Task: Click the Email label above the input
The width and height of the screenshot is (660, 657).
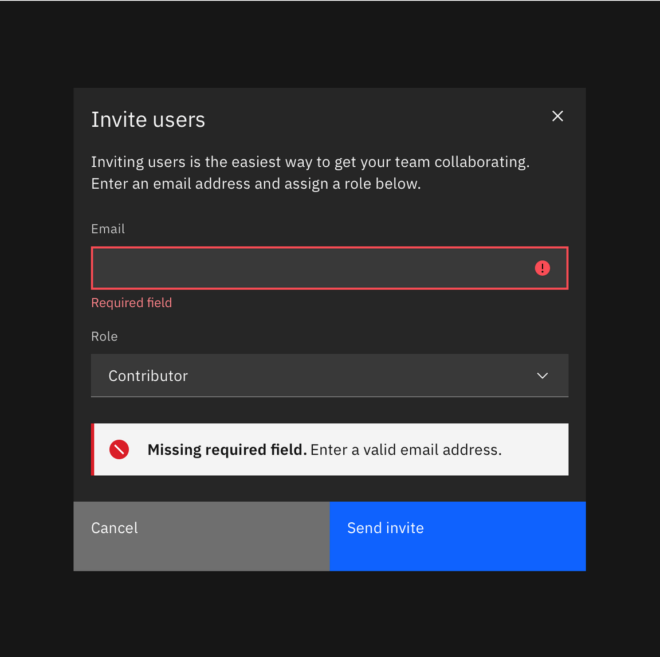Action: (108, 228)
